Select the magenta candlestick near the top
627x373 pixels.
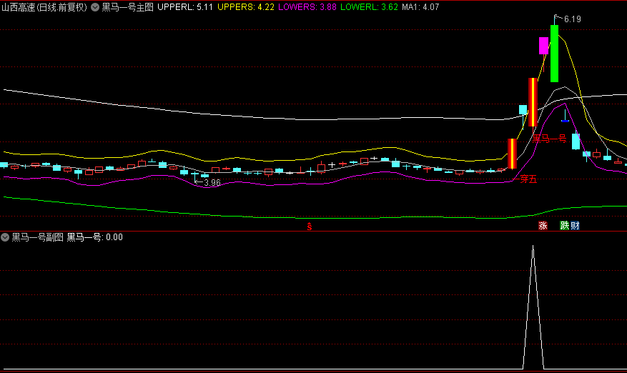[543, 46]
